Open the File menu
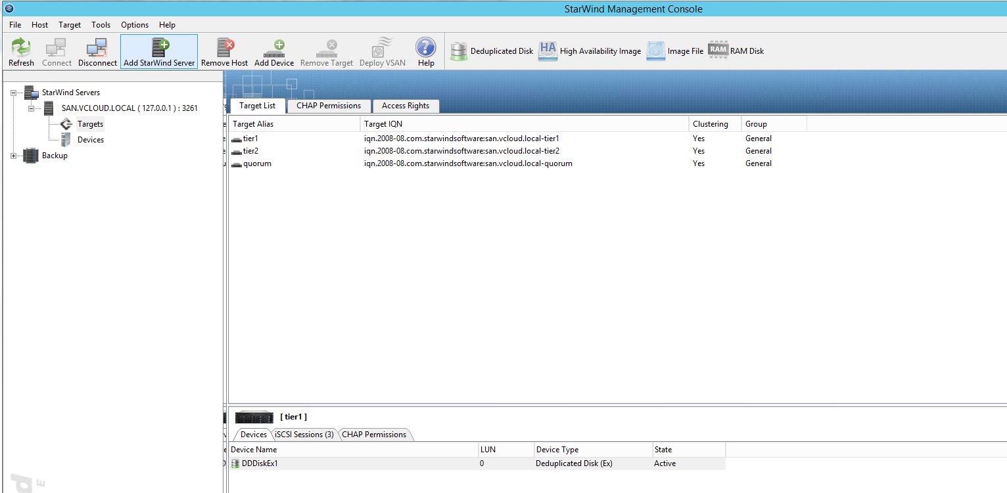The image size is (1007, 493). click(x=15, y=25)
